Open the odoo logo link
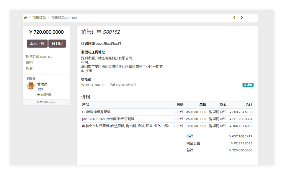Screen dimensions: 284x175 click(52, 102)
